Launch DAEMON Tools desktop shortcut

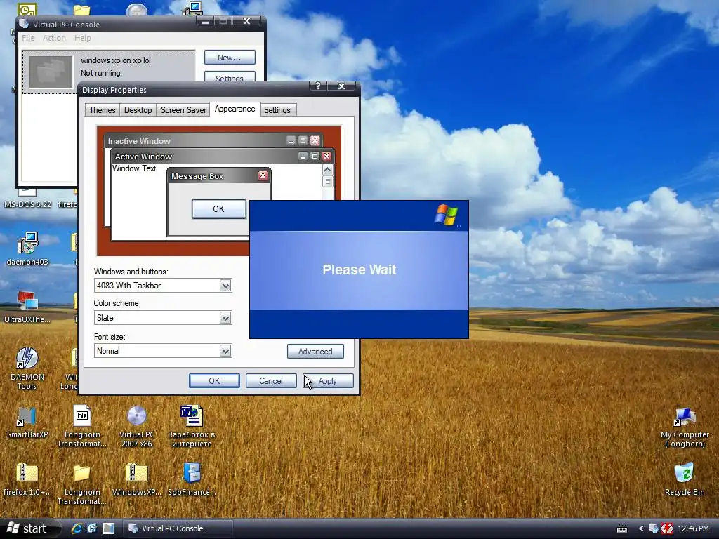[27, 368]
